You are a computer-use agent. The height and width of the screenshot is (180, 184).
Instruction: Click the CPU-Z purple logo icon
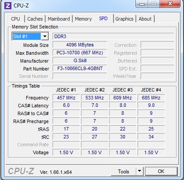click(x=8, y=6)
